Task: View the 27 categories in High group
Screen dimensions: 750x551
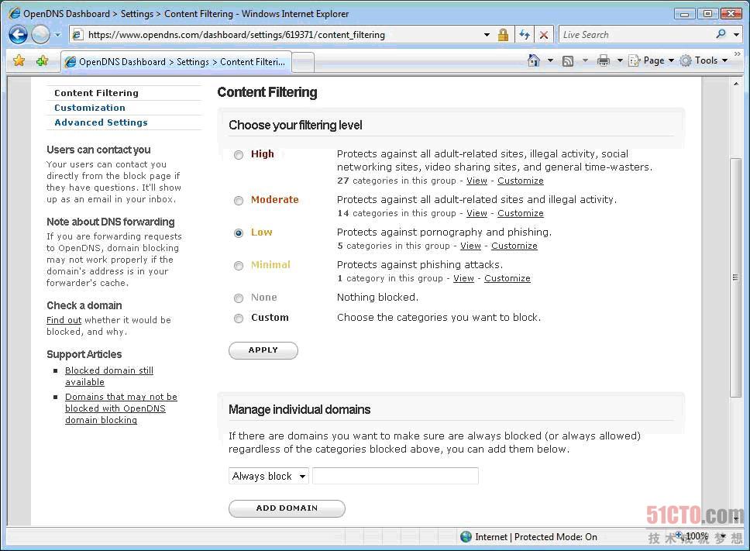Action: click(476, 181)
